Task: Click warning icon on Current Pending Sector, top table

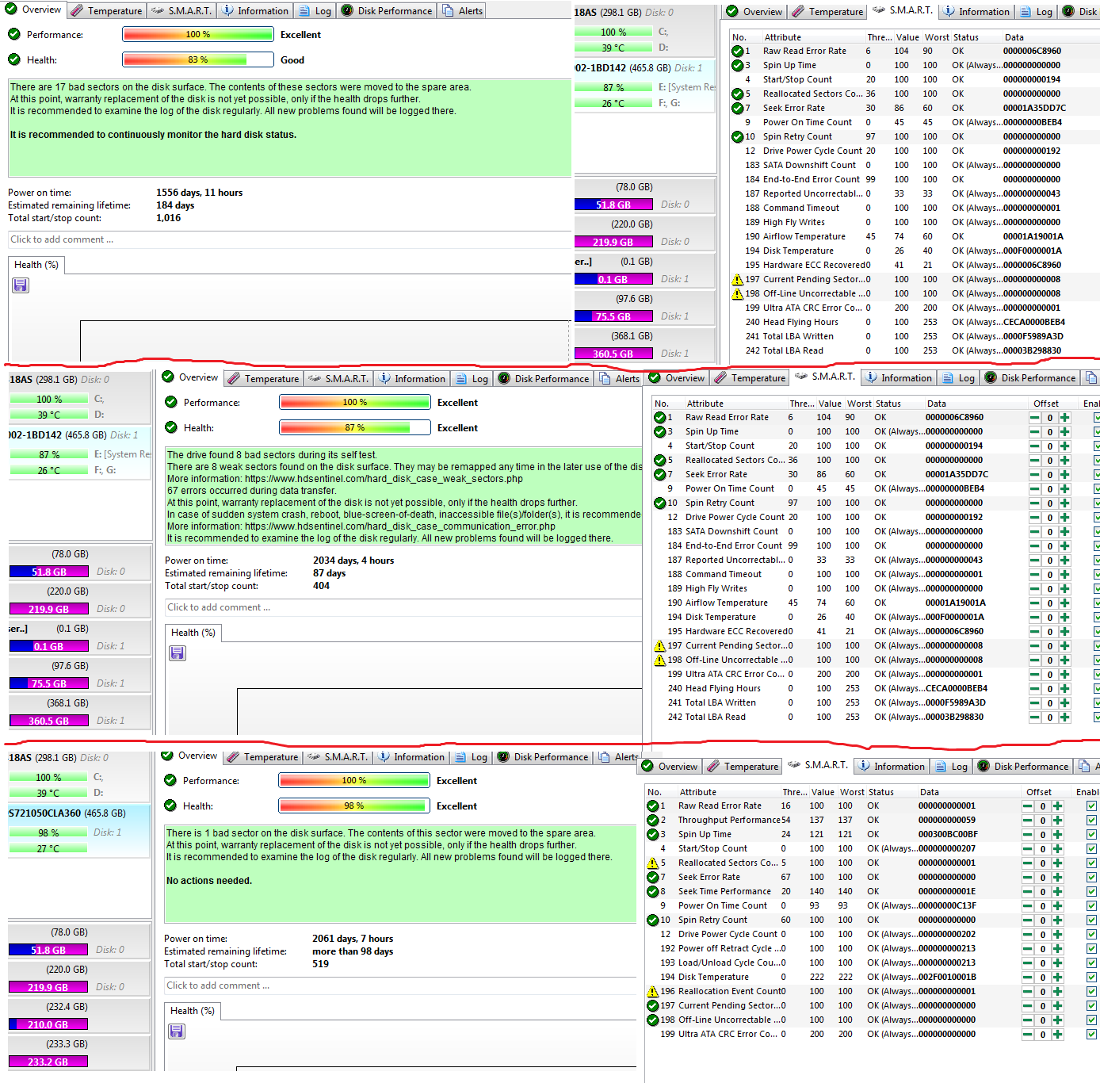Action: click(x=737, y=279)
